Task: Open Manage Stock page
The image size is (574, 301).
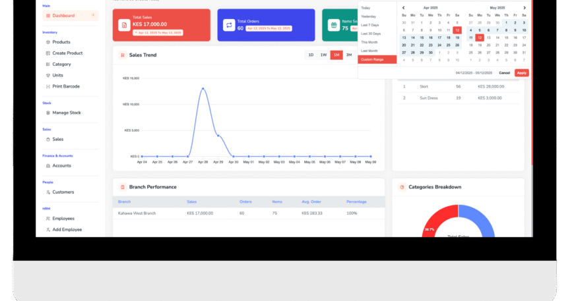Action: pos(66,113)
